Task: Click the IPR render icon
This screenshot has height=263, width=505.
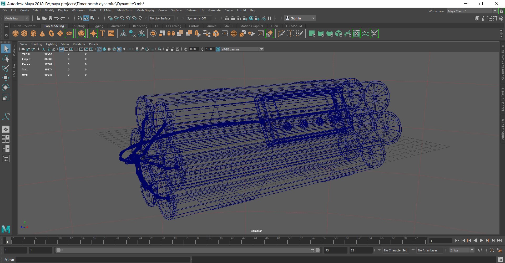Action: pos(239,18)
